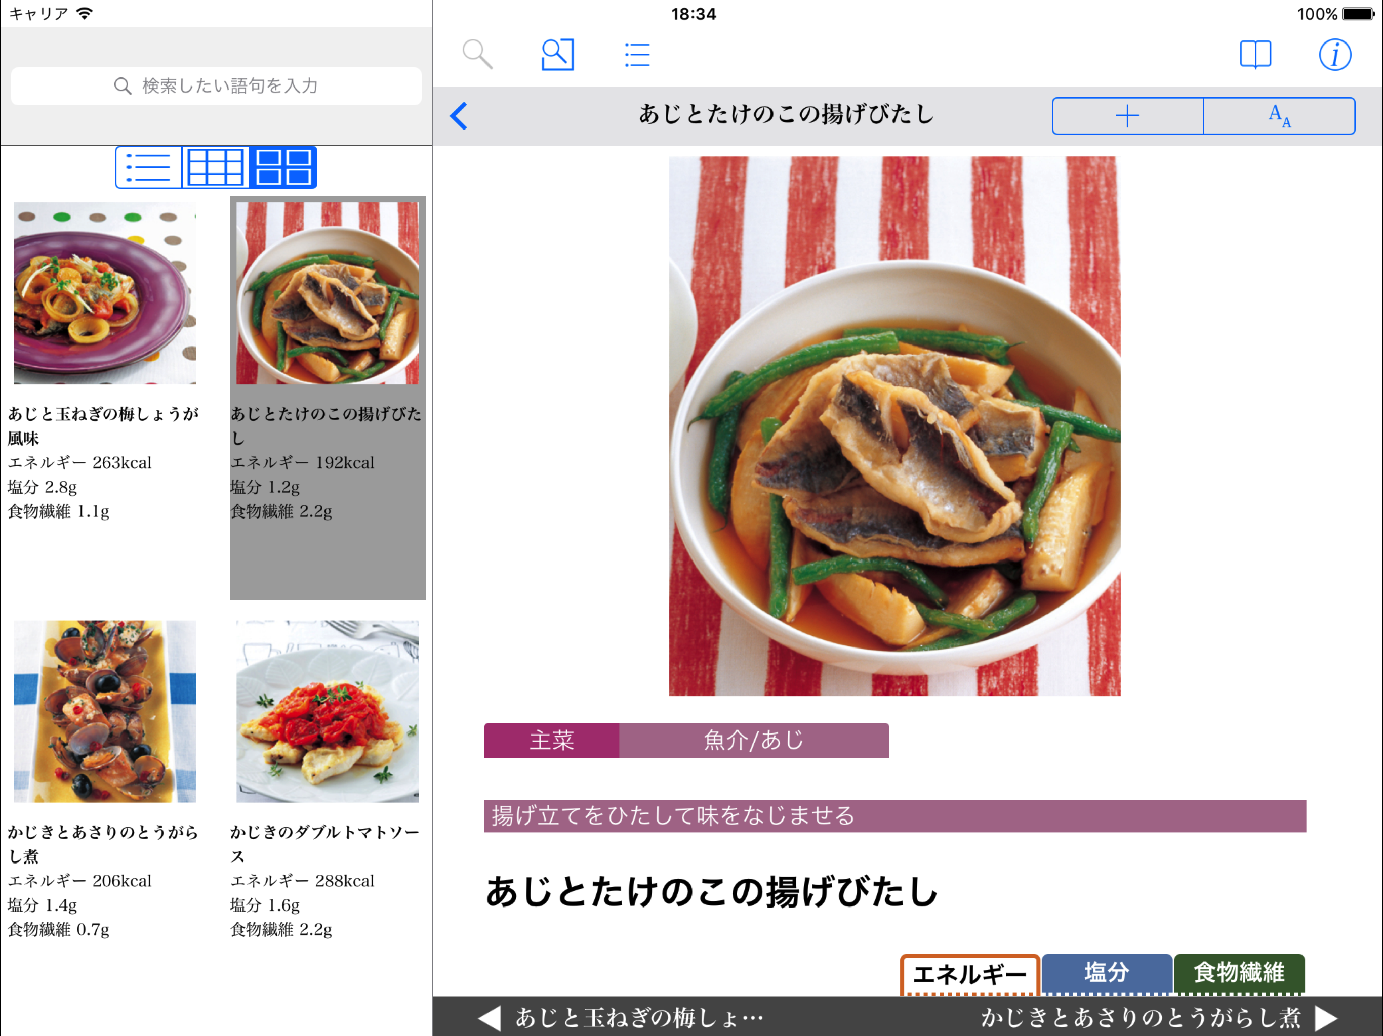Open the info icon

(x=1334, y=54)
